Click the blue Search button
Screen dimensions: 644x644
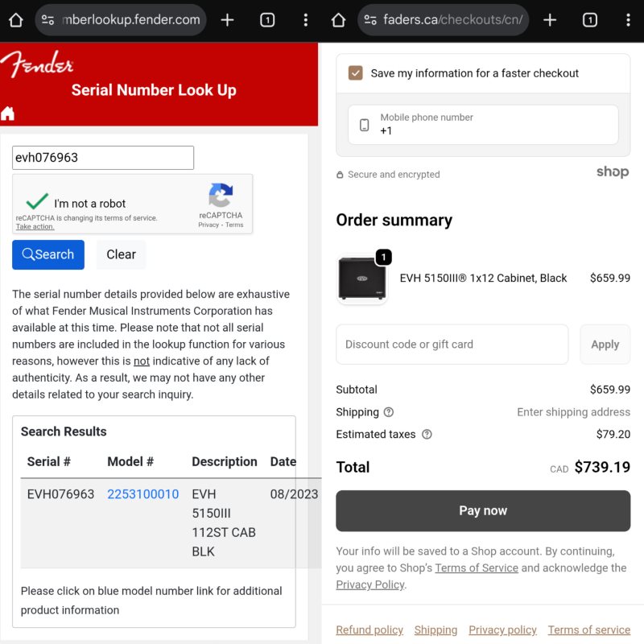point(48,254)
